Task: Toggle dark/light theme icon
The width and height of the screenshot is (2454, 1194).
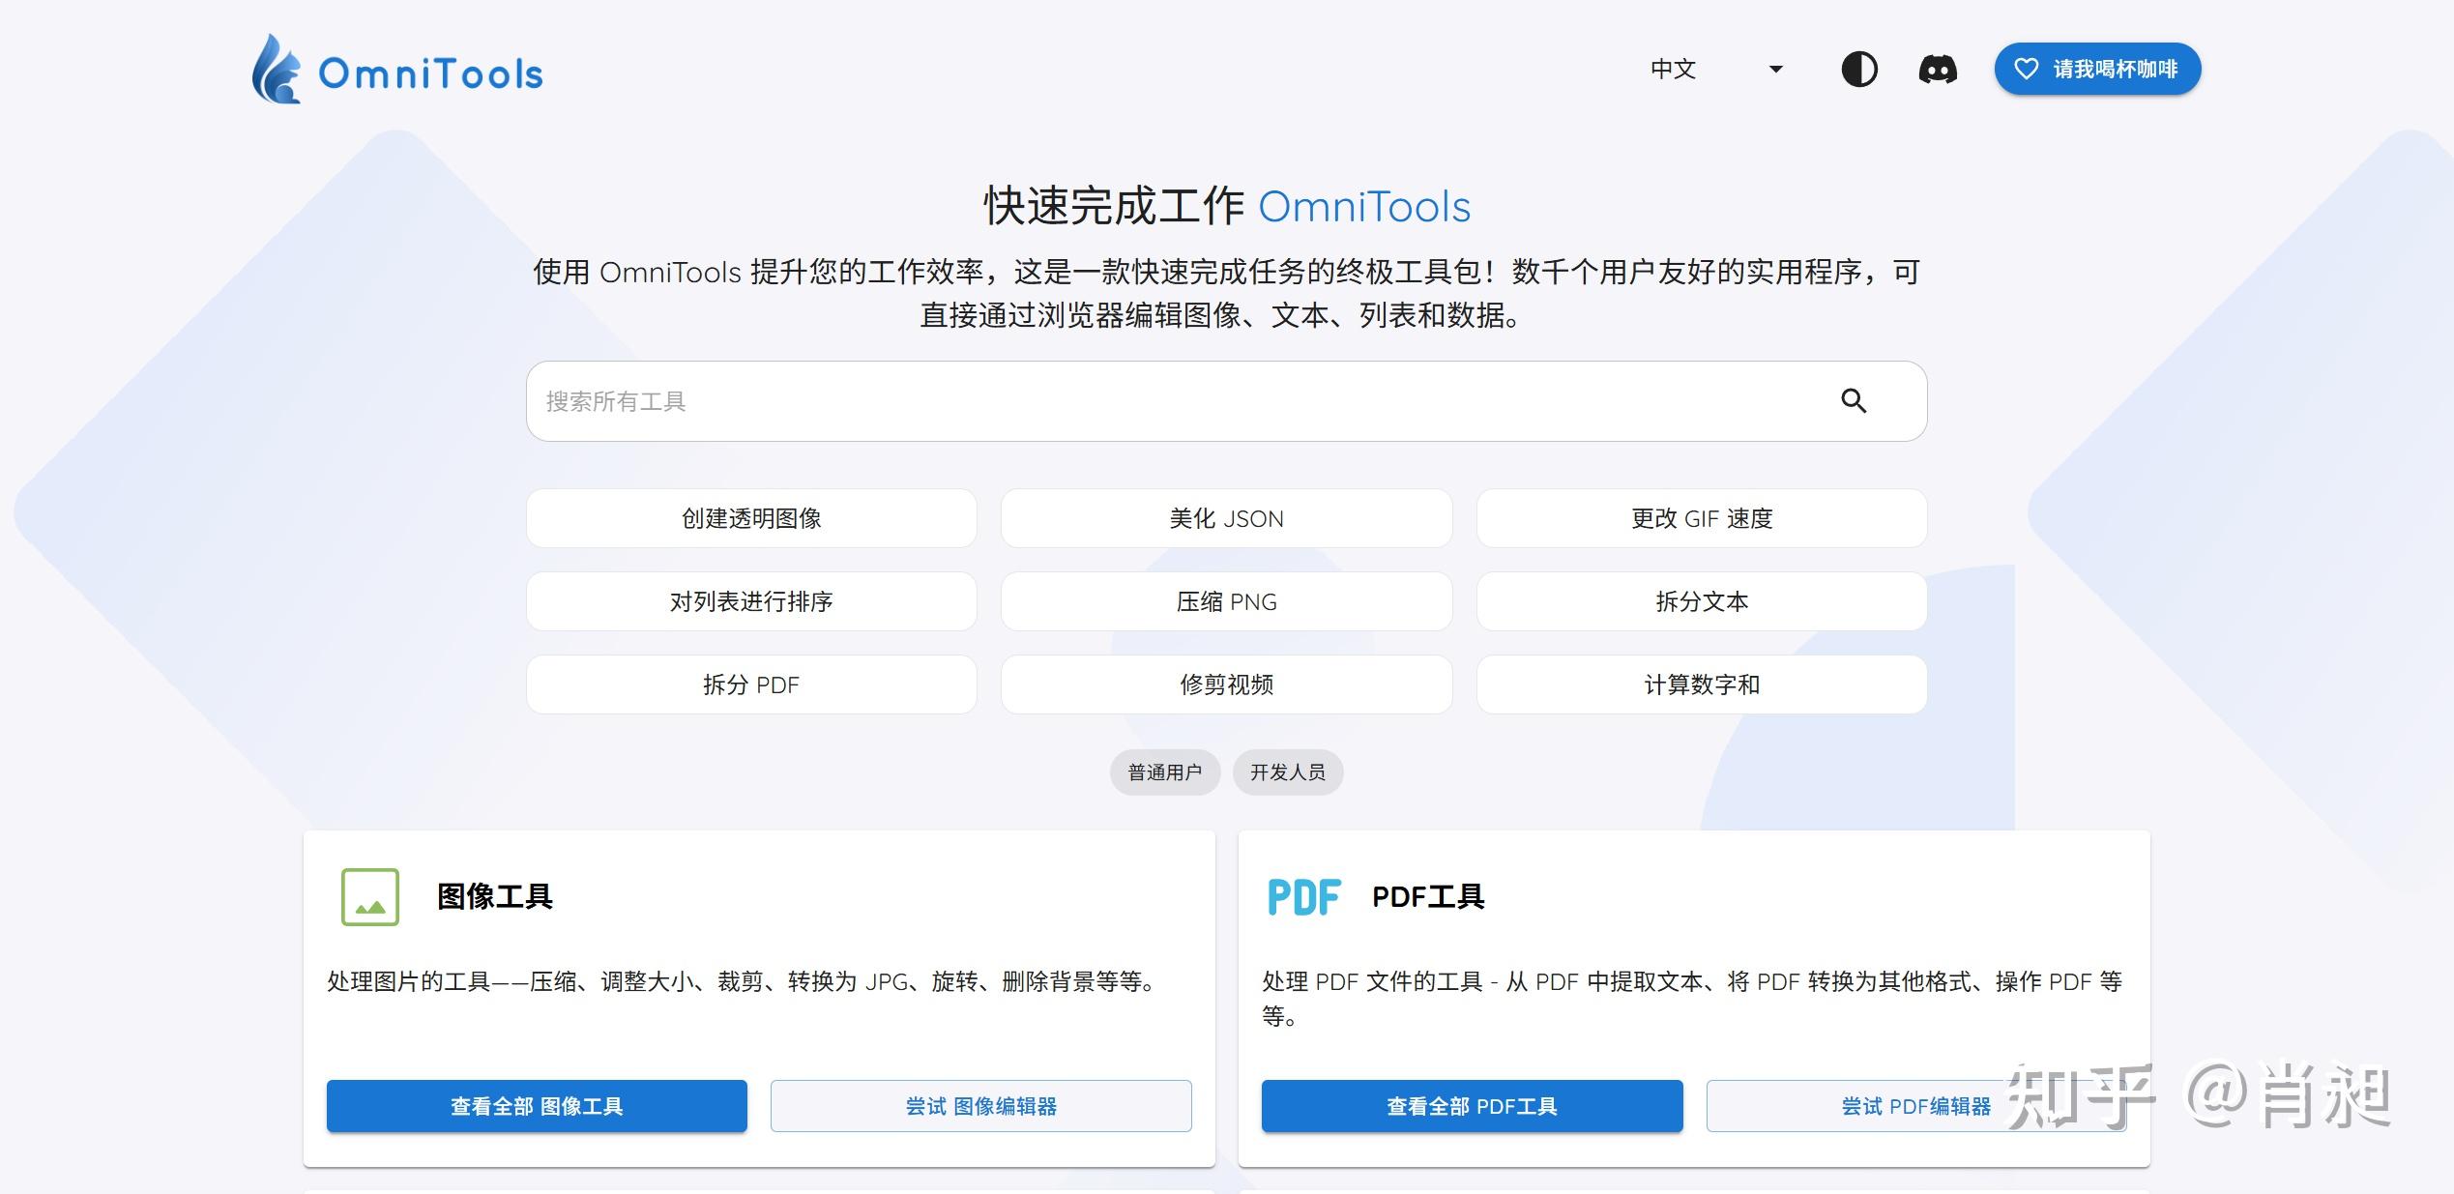Action: [1858, 70]
